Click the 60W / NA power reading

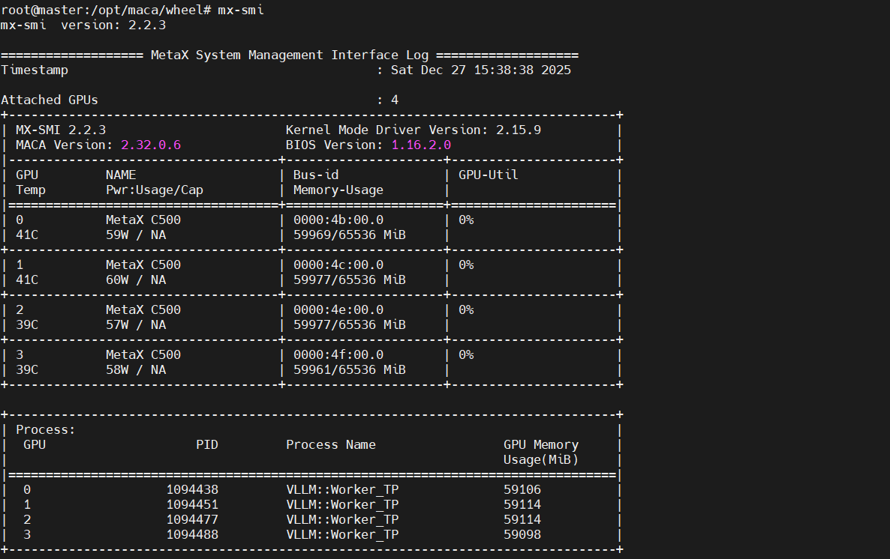(x=136, y=279)
